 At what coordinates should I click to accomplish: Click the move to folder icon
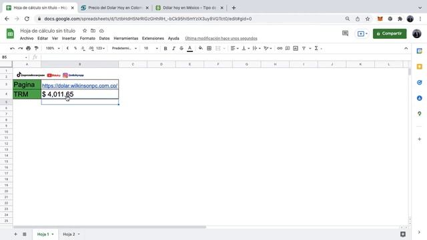point(93,31)
